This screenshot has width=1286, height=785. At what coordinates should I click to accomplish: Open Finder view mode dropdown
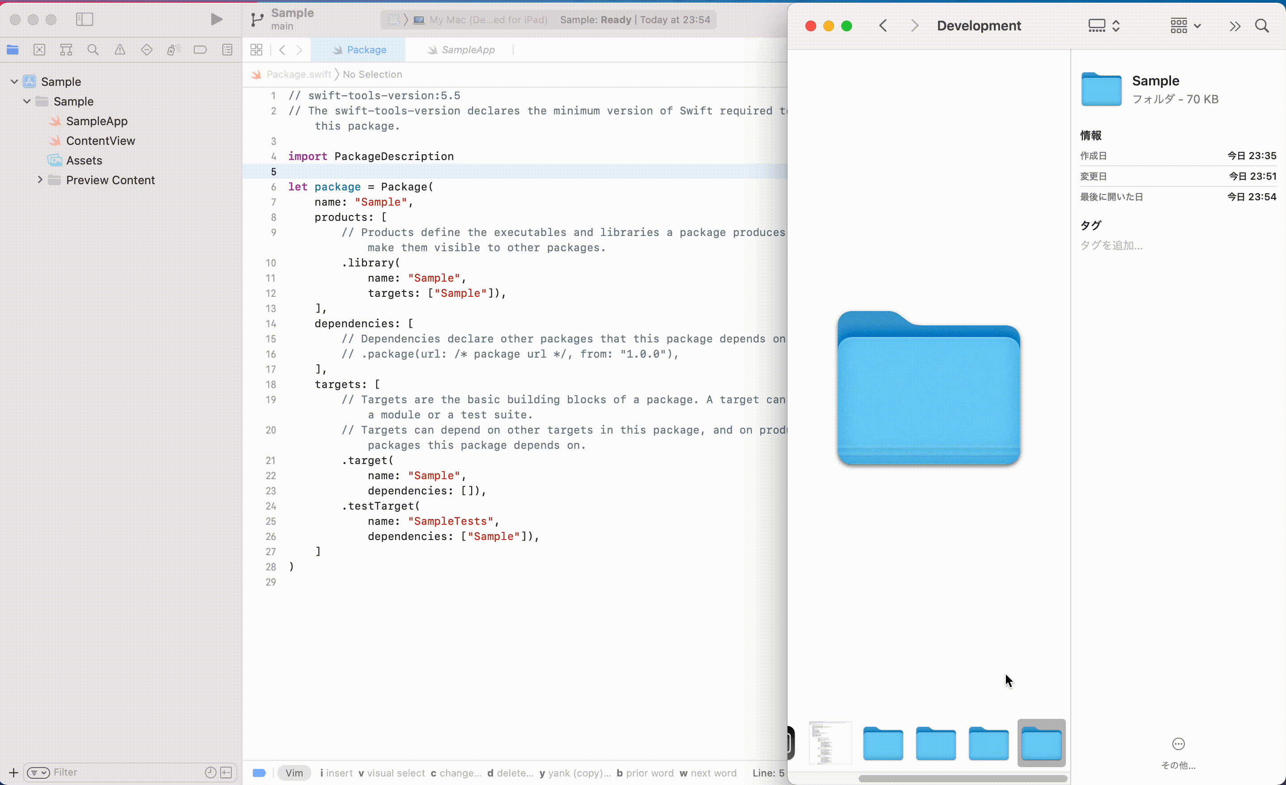click(1103, 25)
